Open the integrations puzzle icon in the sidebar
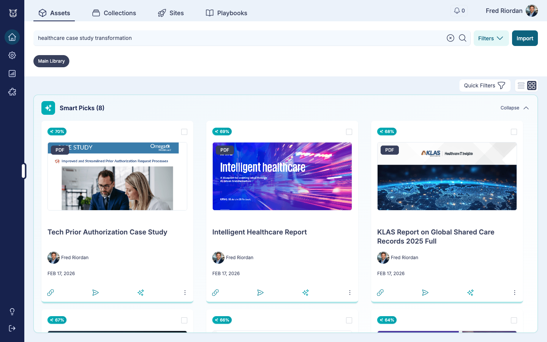The image size is (547, 342). 12,92
